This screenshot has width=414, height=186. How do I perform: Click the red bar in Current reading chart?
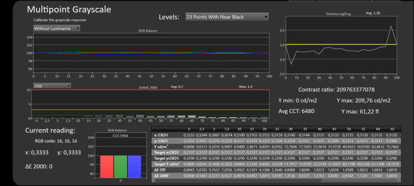click(107, 166)
